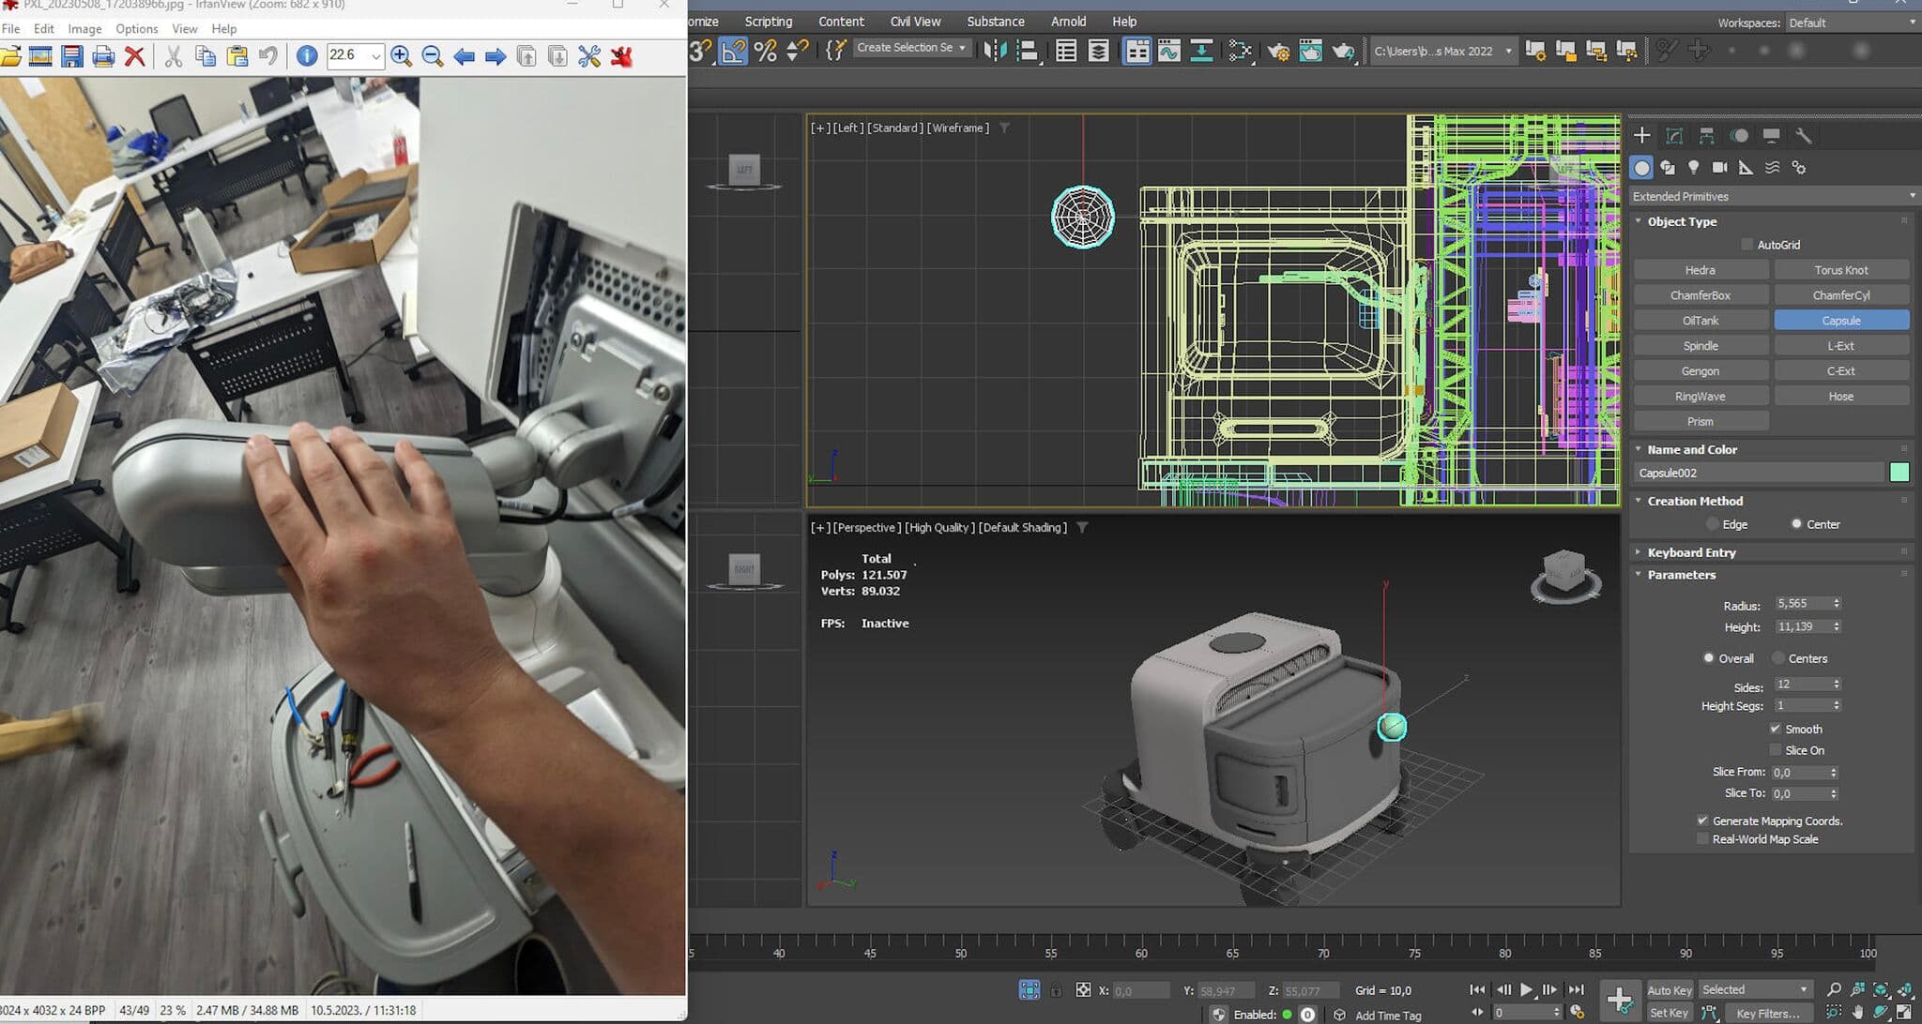Open the Scripting menu
Image resolution: width=1922 pixels, height=1024 pixels.
(x=768, y=22)
